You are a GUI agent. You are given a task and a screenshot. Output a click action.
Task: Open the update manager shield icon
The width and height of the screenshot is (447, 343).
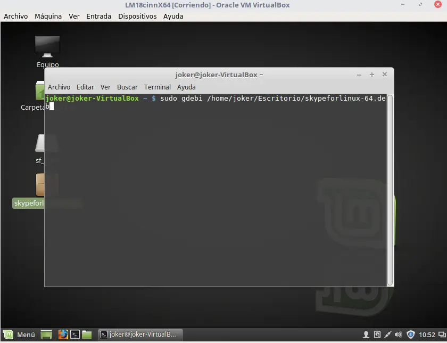click(x=410, y=334)
